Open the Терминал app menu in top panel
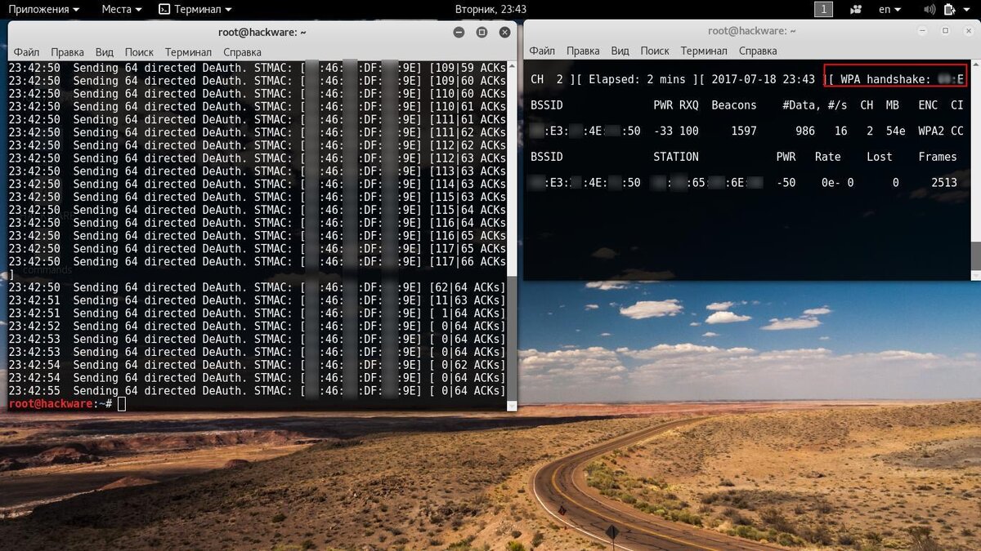The width and height of the screenshot is (981, 551). tap(195, 9)
